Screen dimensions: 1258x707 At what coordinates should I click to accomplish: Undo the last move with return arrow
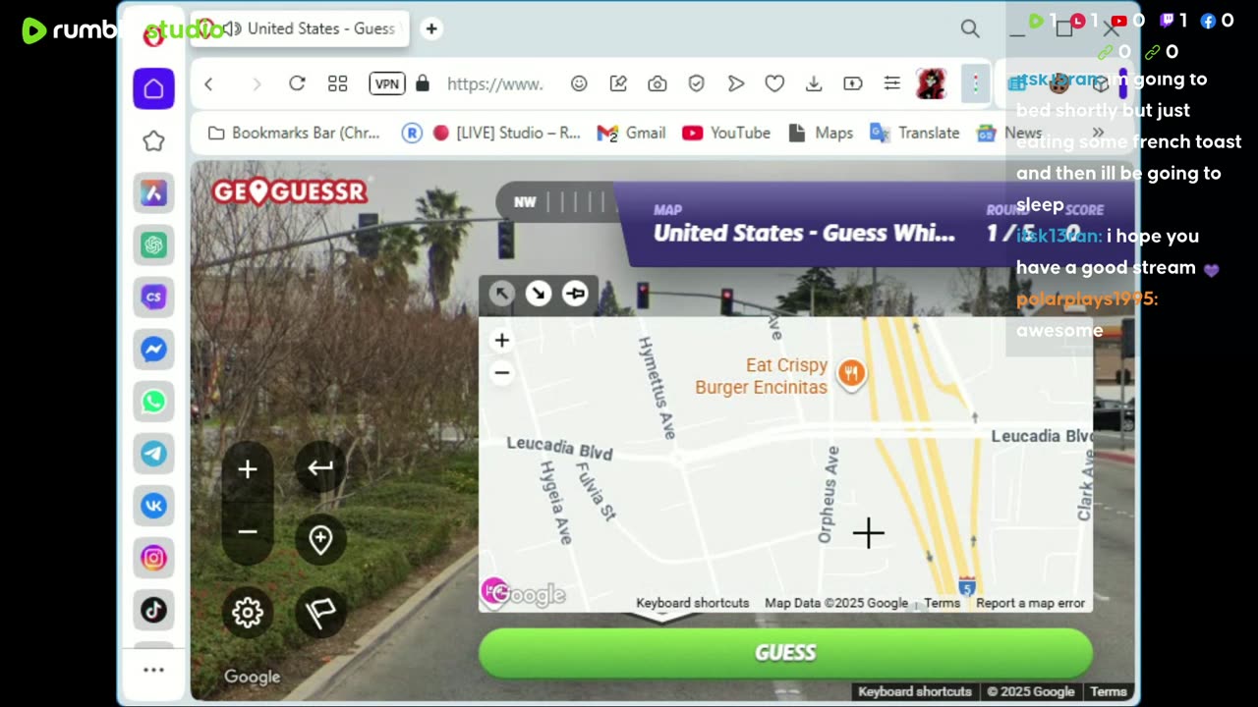point(320,467)
